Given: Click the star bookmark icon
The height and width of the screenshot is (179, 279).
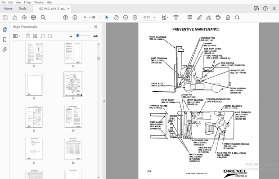Looking at the screenshot, I should 15,18.
